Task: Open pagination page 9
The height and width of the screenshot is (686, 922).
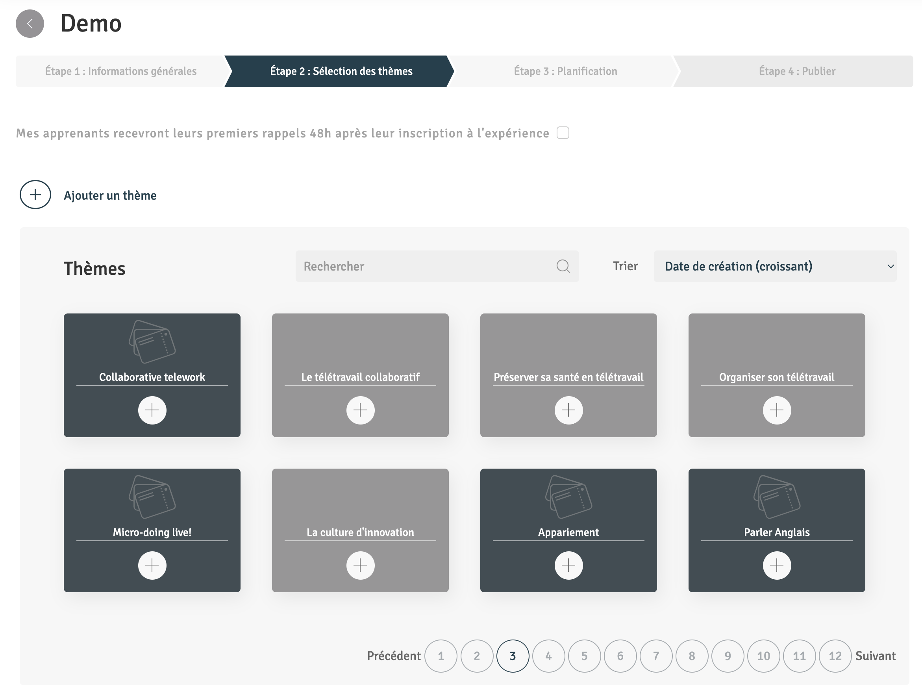Action: coord(728,656)
